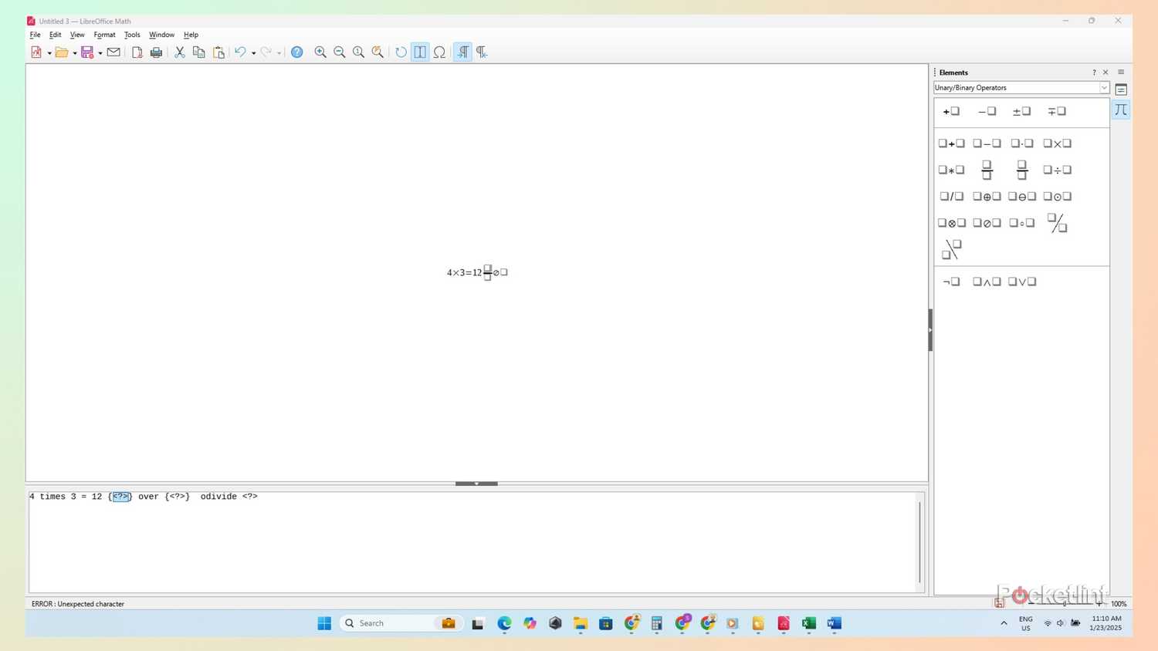Toggle the Elements dock pi panel
This screenshot has width=1158, height=651.
1120,110
